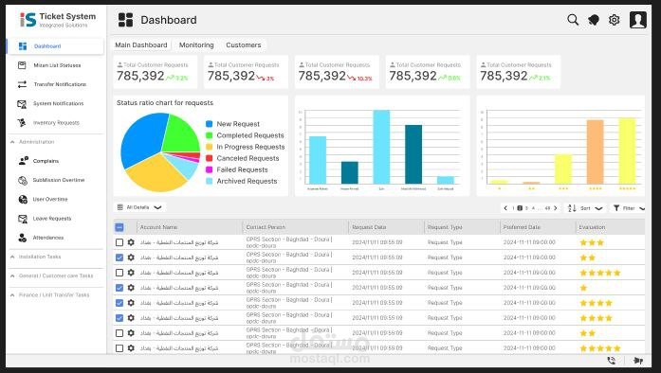Image resolution: width=661 pixels, height=373 pixels.
Task: Open gear of unchecked two-star row
Action: (x=131, y=333)
